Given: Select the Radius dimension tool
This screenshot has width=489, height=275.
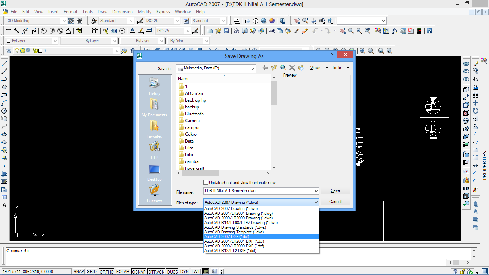Looking at the screenshot, I should pyautogui.click(x=44, y=31).
